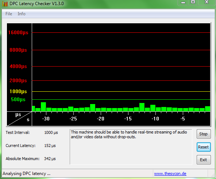The image size is (216, 179).
Task: Click the Absolute Maximum 342 µs value
Action: click(50, 159)
